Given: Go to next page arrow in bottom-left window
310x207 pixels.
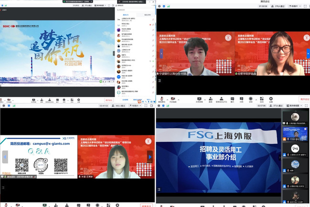Looking at the screenshot, I should pyautogui.click(x=150, y=157).
